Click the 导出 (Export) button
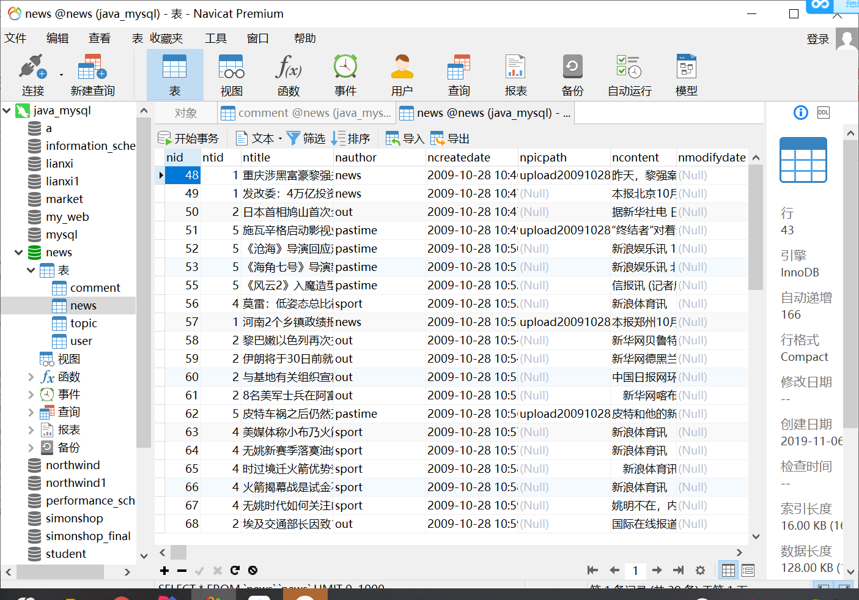The height and width of the screenshot is (600, 859). (x=449, y=138)
